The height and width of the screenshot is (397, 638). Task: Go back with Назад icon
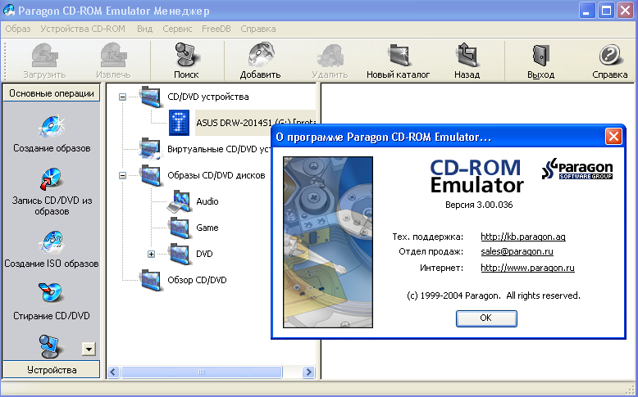click(467, 56)
